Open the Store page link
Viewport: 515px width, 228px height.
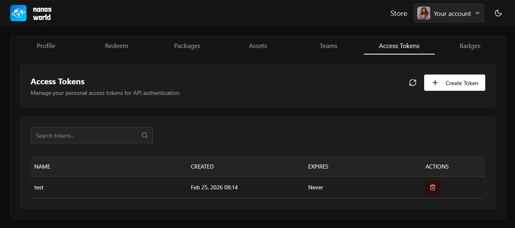click(x=398, y=13)
